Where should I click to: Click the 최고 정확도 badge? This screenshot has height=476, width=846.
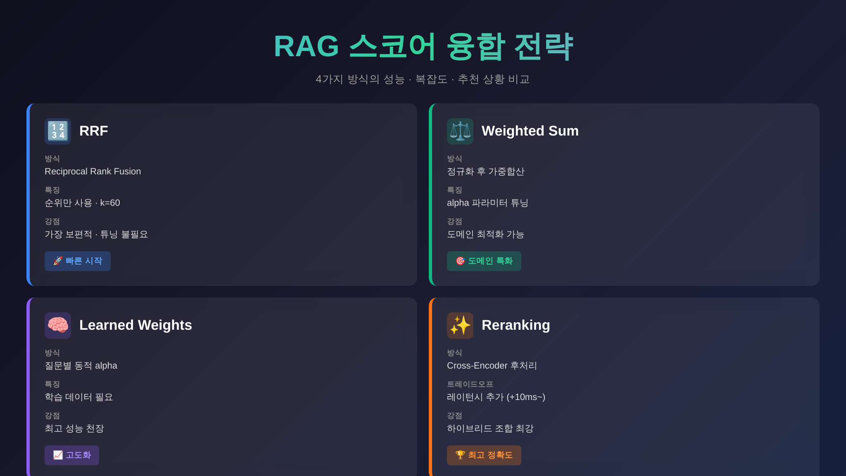pyautogui.click(x=484, y=455)
